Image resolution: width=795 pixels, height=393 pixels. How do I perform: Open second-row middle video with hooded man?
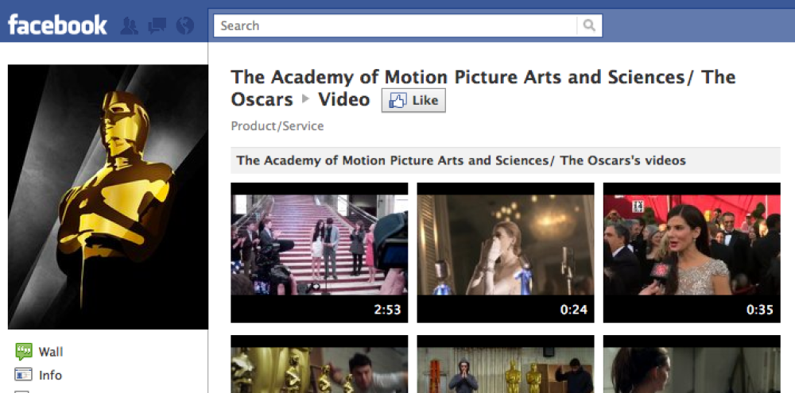coord(506,364)
